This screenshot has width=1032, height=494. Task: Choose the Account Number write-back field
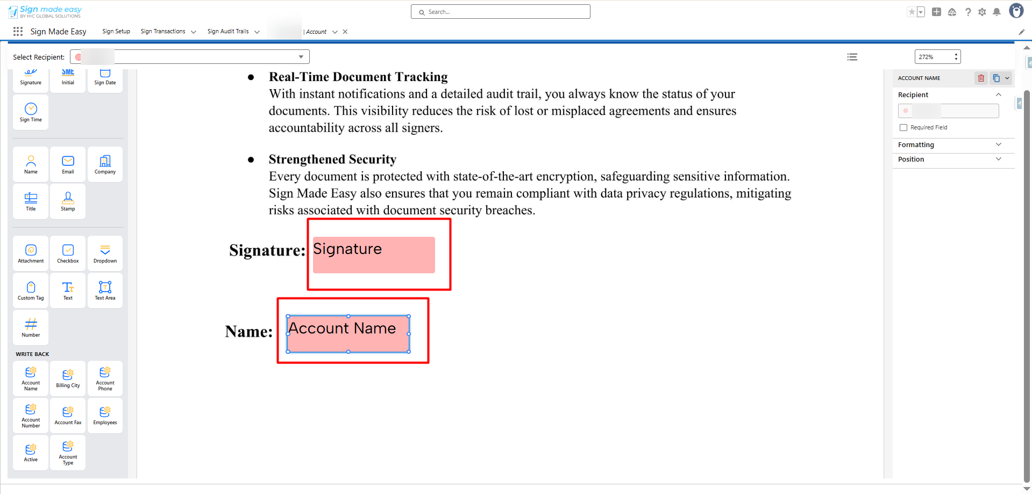[x=31, y=416]
